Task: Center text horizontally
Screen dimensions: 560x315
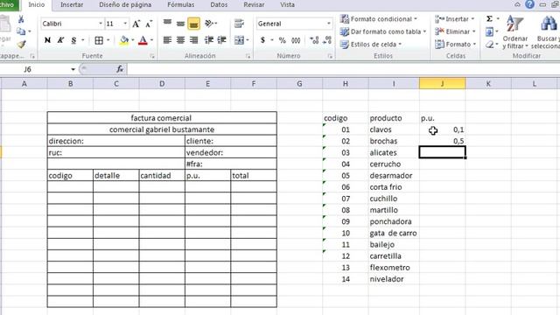Action: tap(180, 40)
